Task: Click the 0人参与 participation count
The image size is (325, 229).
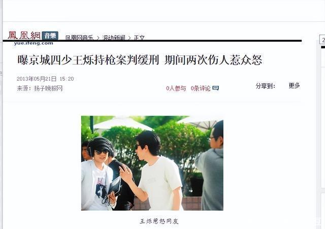Action: point(176,88)
